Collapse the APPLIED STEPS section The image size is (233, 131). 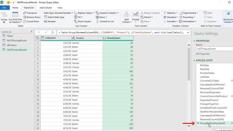(x=194, y=60)
